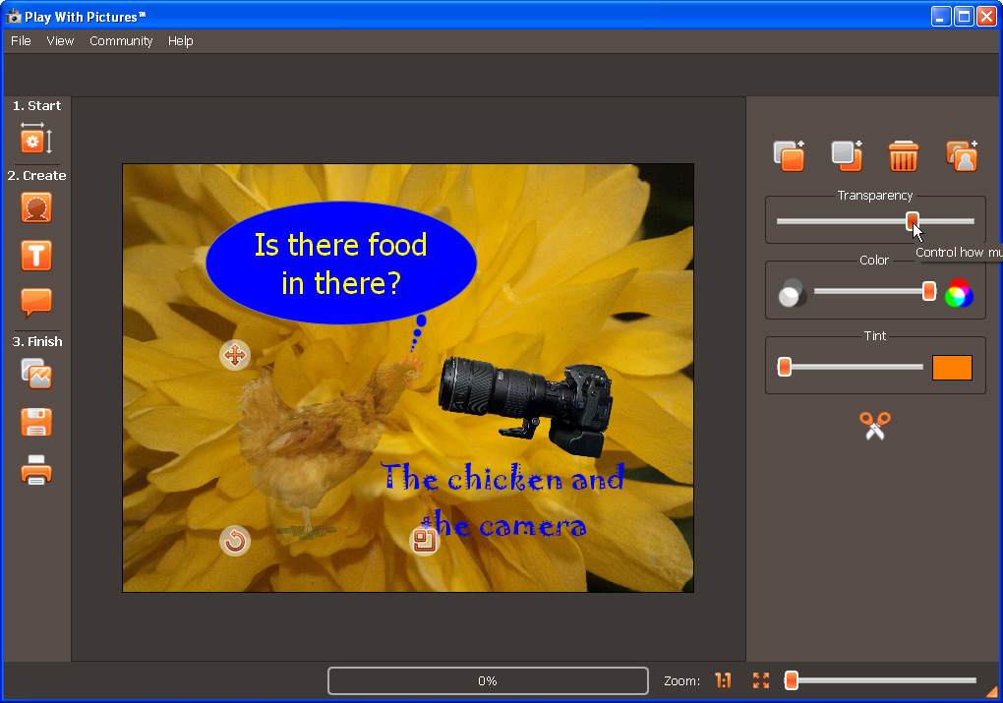Bring the selected object forward
Viewport: 1003px width, 703px height.
(x=789, y=156)
